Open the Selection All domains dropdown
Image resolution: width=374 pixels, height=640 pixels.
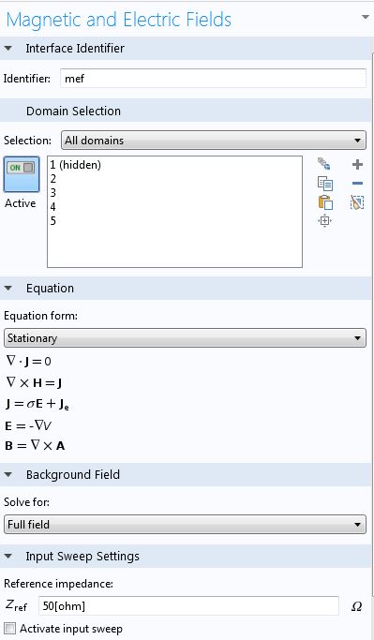(214, 141)
